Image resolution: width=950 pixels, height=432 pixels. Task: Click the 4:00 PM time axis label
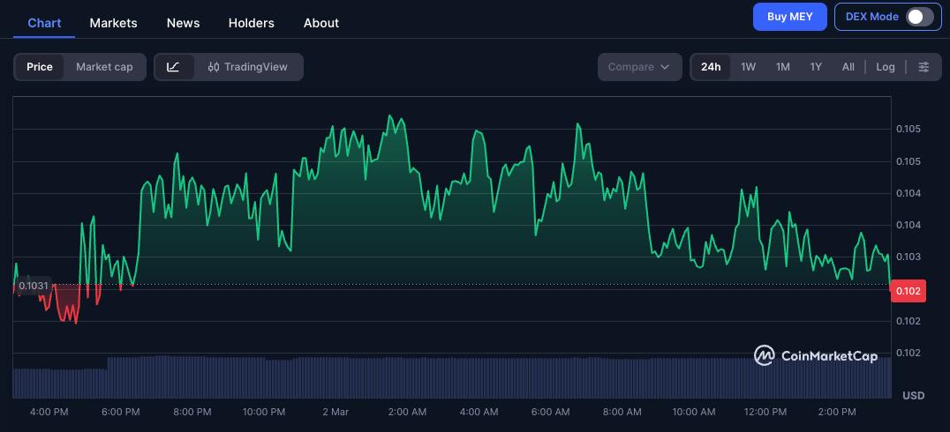pos(49,412)
